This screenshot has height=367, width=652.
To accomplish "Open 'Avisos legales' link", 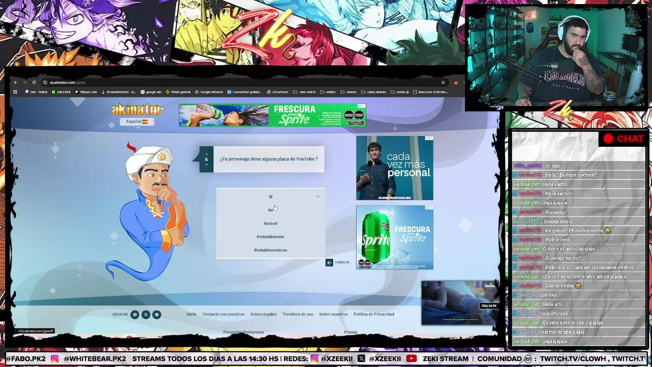I will [263, 314].
